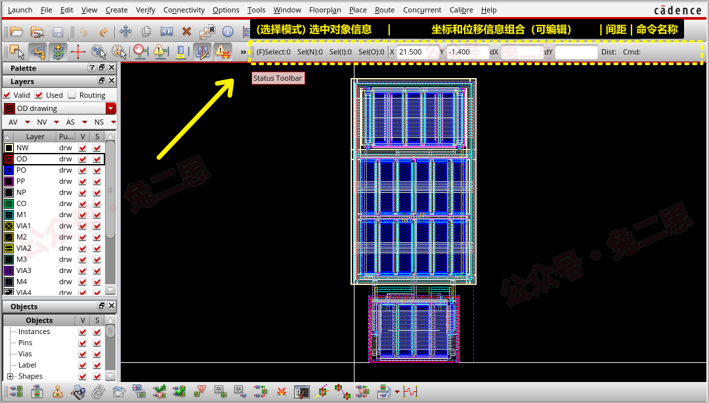Click the Palette help question-mark button

[x=92, y=68]
